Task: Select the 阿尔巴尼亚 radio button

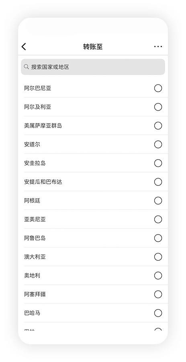Action: coord(158,88)
